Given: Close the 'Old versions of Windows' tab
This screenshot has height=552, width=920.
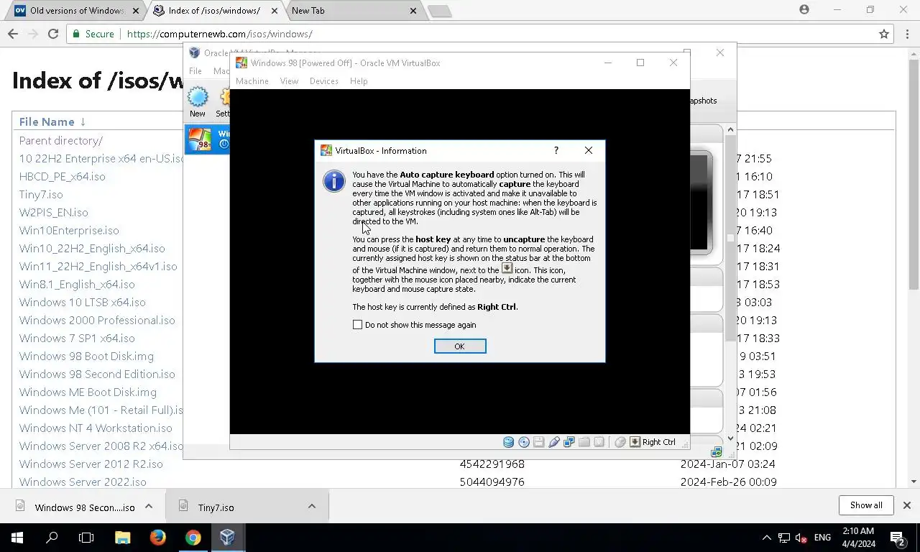Looking at the screenshot, I should click(x=136, y=11).
